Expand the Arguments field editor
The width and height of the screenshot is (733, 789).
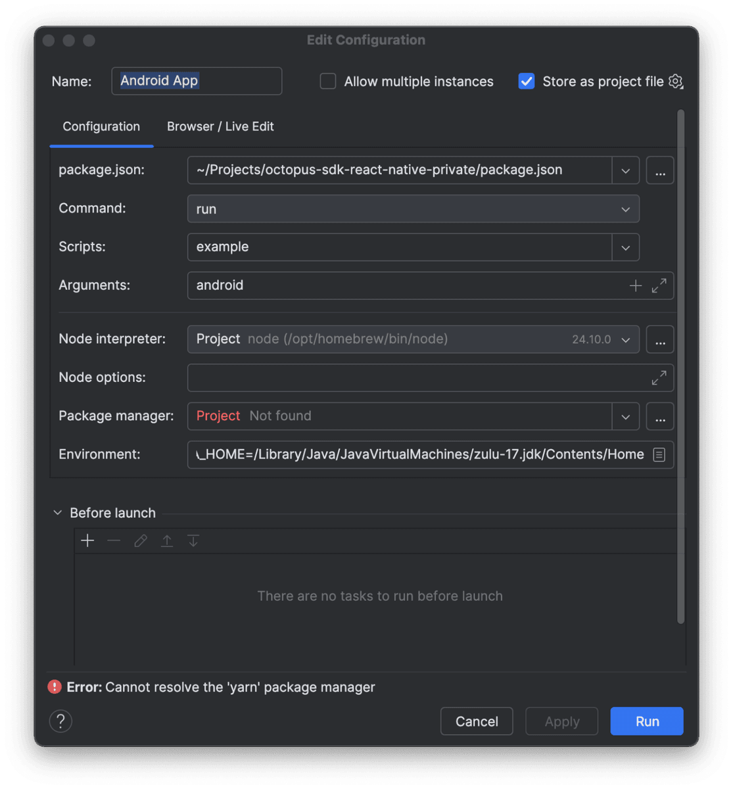point(659,285)
